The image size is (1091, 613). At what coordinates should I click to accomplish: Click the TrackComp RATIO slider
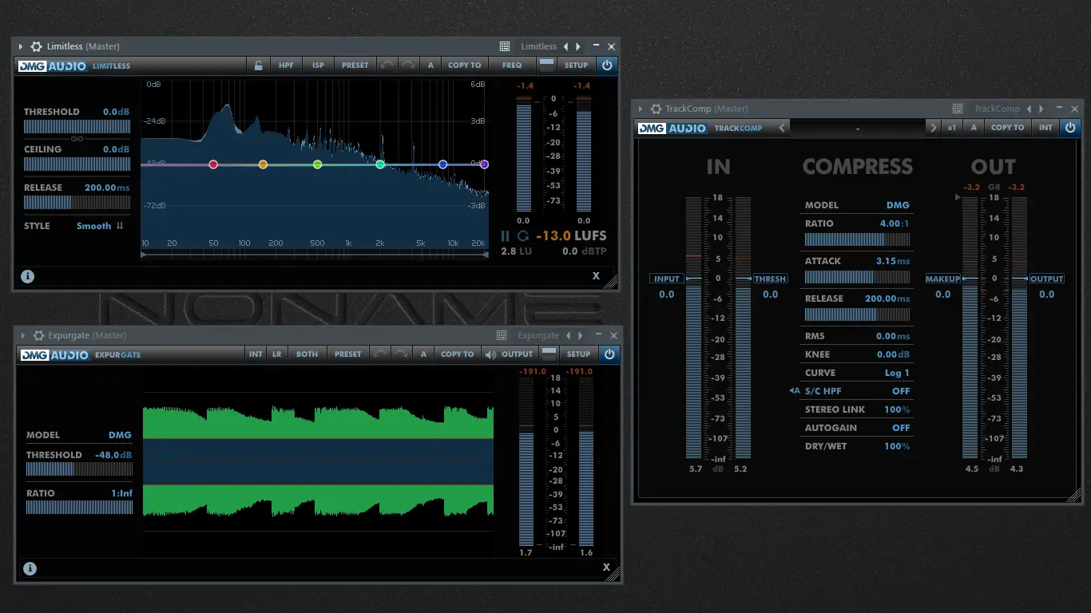[x=858, y=239]
